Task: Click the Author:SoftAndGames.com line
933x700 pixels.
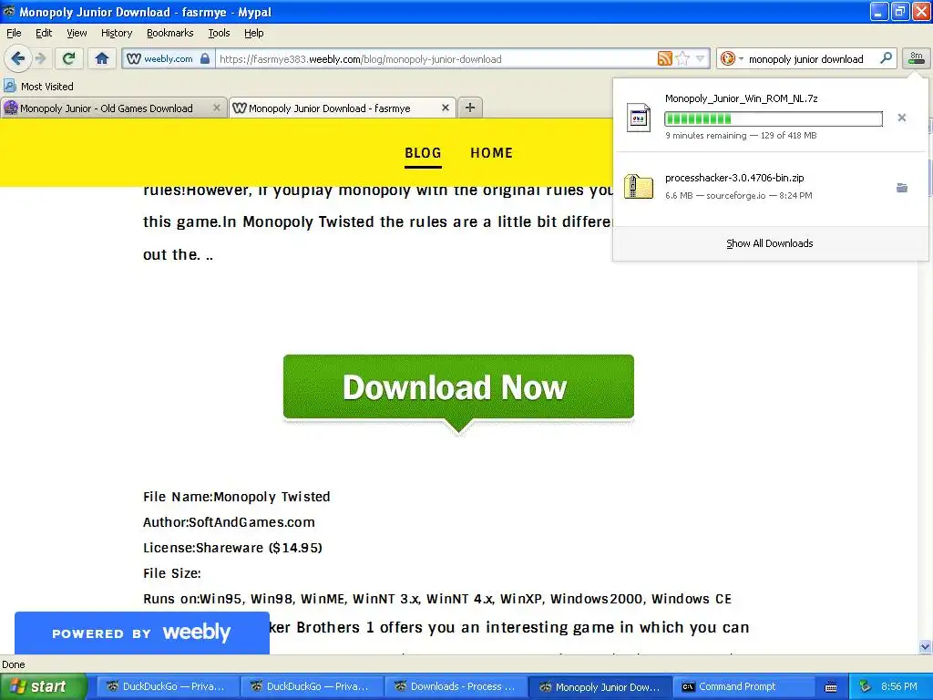Action: tap(229, 522)
